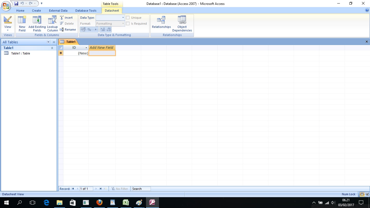Image resolution: width=370 pixels, height=208 pixels.
Task: Save the database with the floppy icon
Action: tap(16, 4)
